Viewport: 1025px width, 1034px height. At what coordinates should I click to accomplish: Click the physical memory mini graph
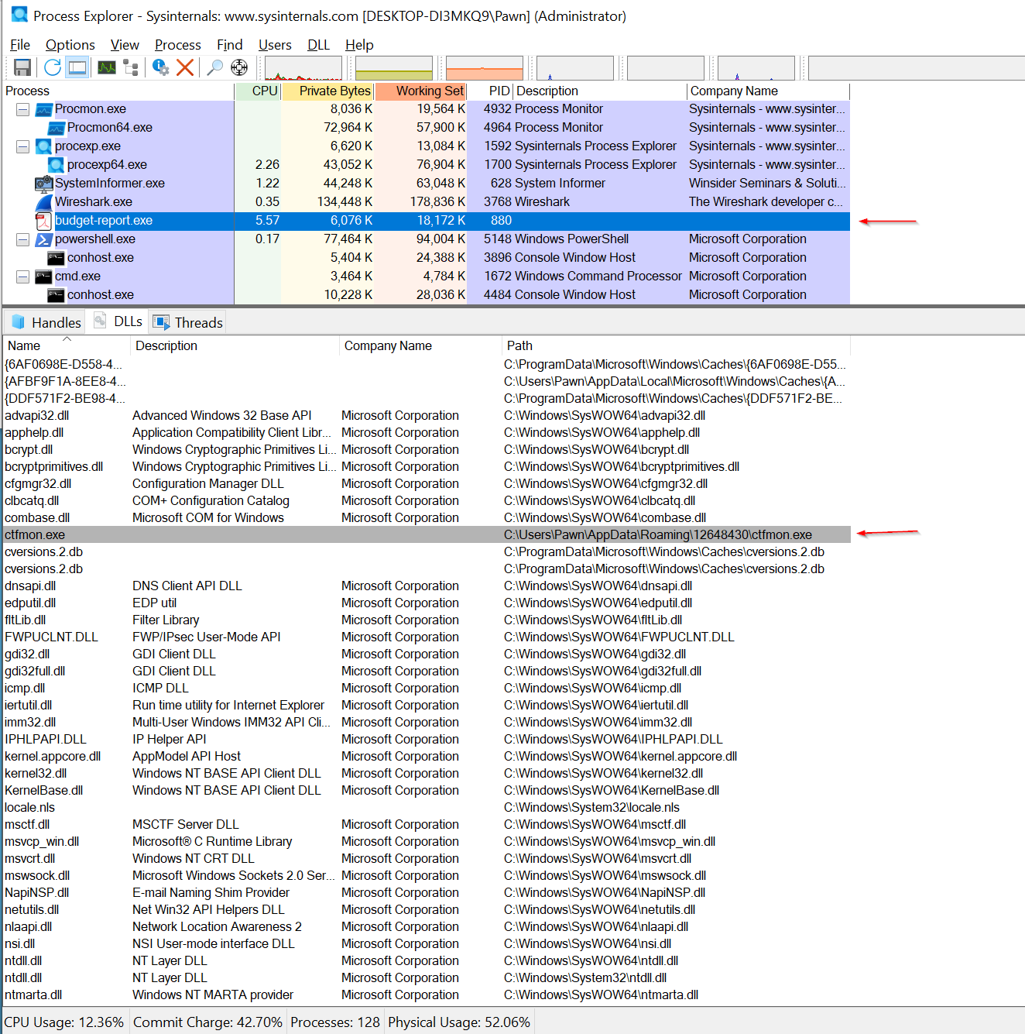tap(485, 68)
